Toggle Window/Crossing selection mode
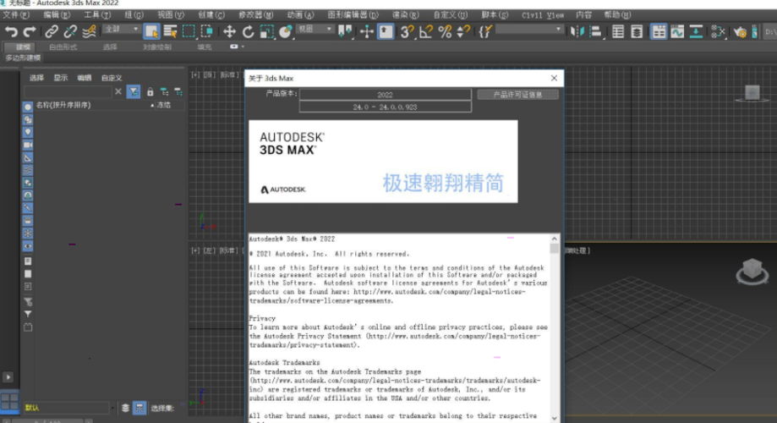 point(207,32)
